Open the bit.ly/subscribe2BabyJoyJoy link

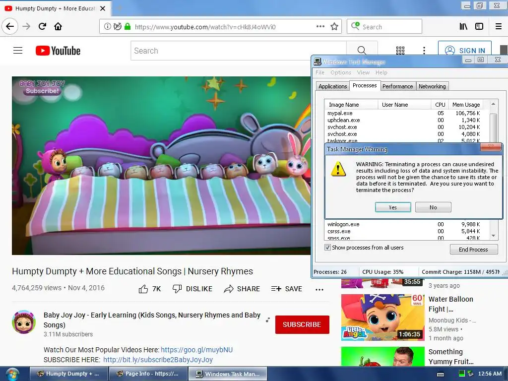coord(158,360)
